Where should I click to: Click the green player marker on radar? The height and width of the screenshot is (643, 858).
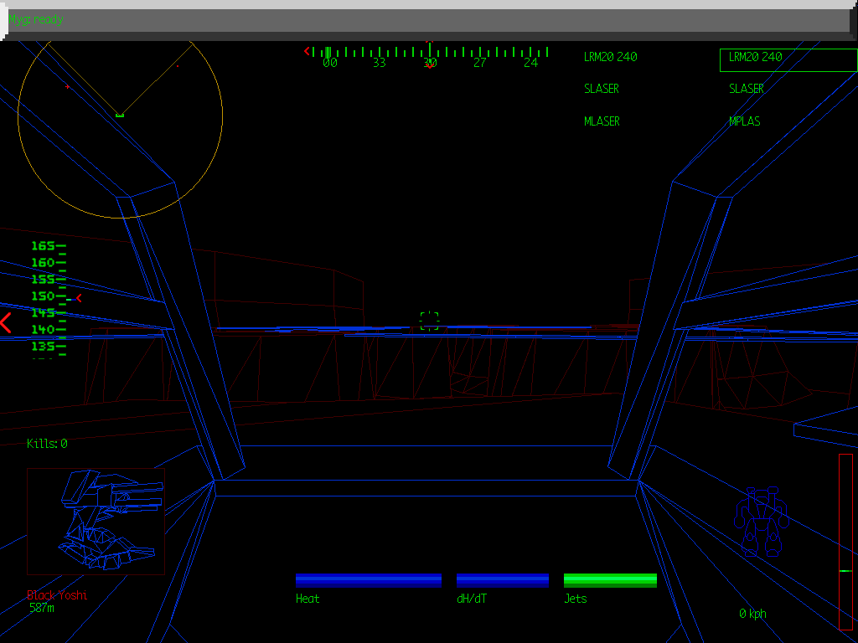120,115
